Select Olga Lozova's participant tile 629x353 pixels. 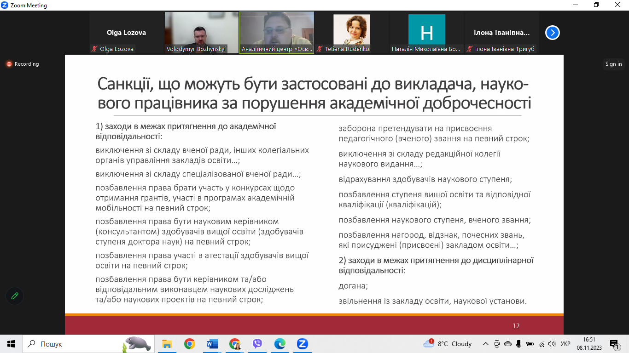pyautogui.click(x=127, y=33)
